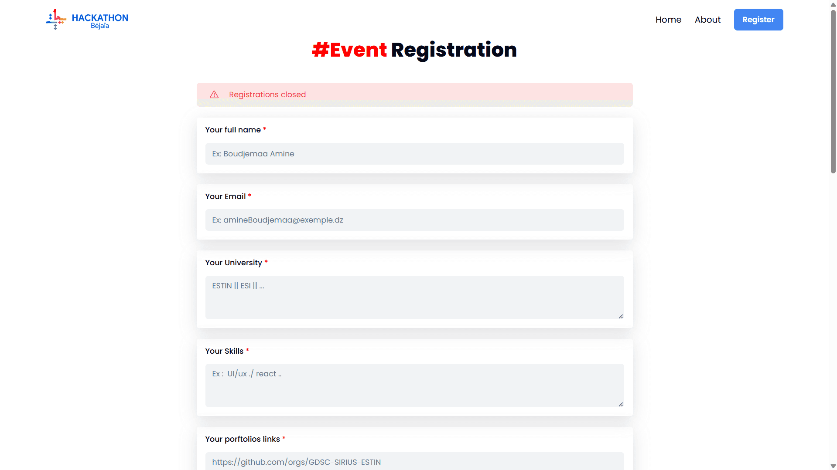Click the Registrations closed alert banner

(x=414, y=94)
